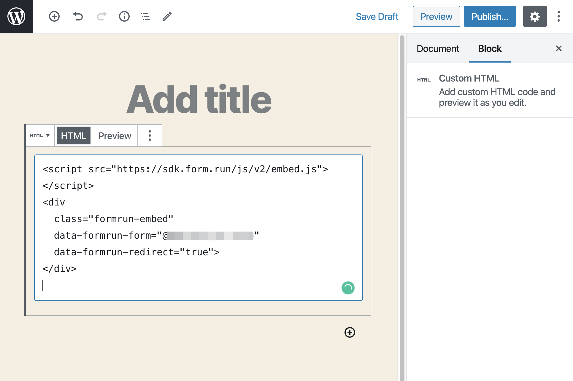Click the WordPress logo icon
The width and height of the screenshot is (573, 381).
click(16, 16)
